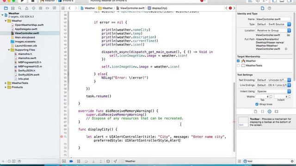The width and height of the screenshot is (296, 166).
Task: Open the Symbol navigator
Action: (13, 8)
